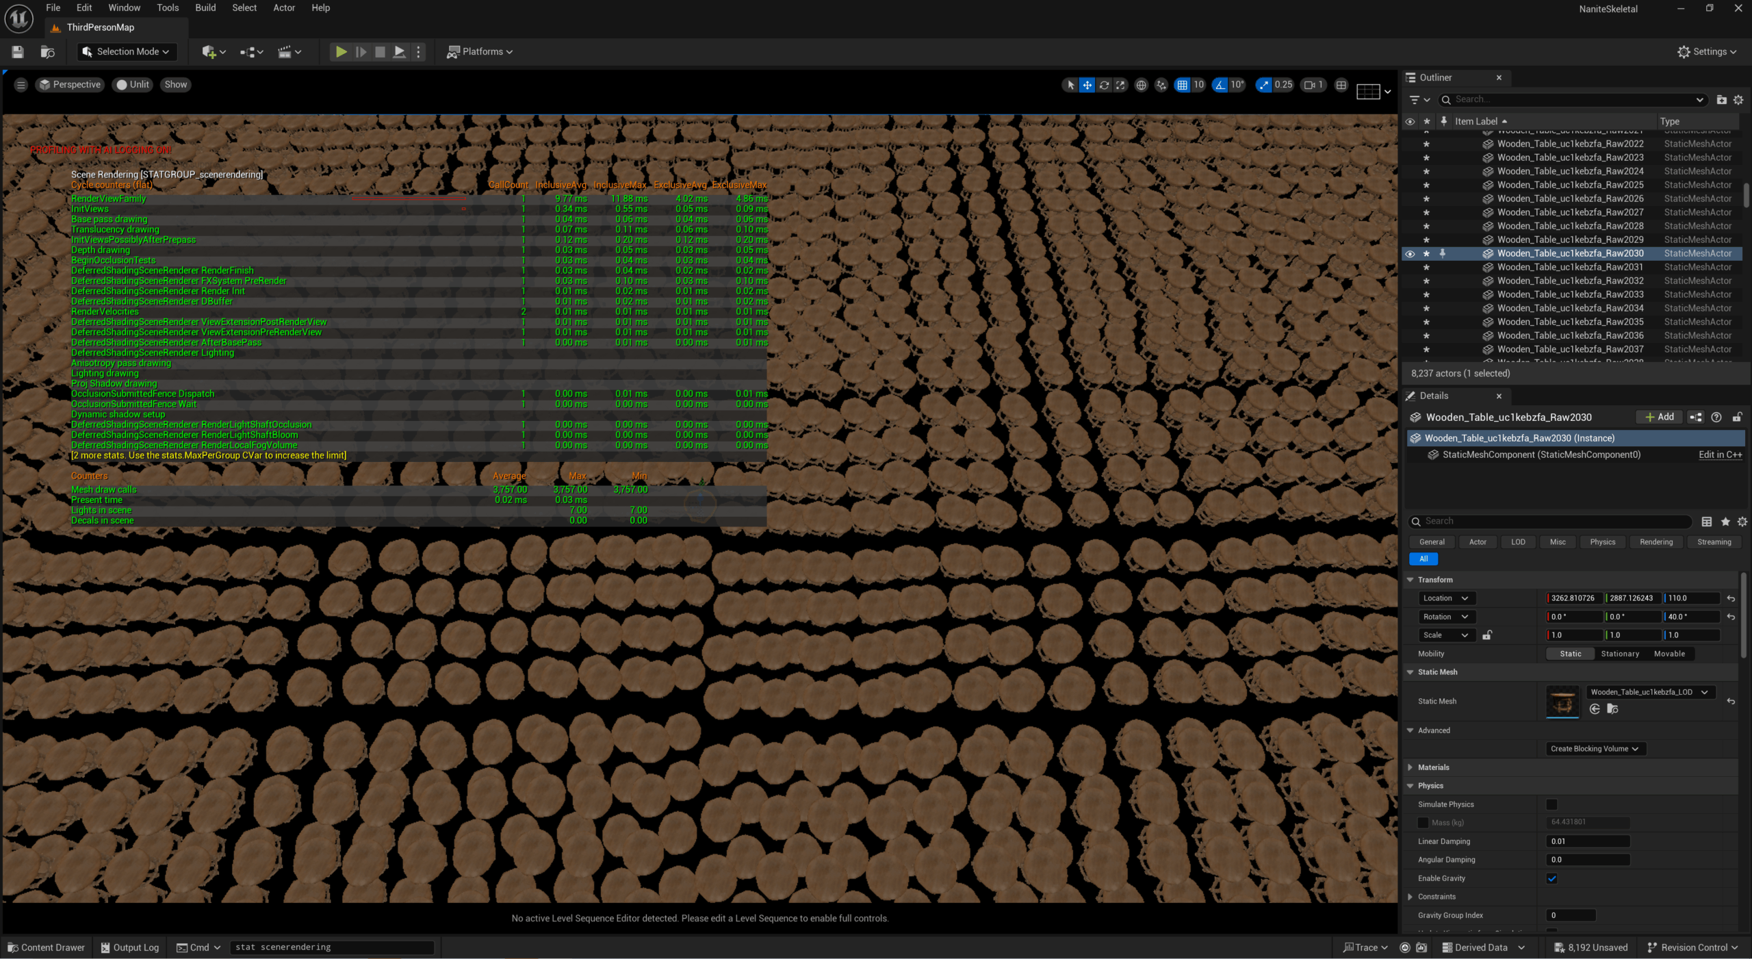Open the Tools menu

tap(168, 8)
